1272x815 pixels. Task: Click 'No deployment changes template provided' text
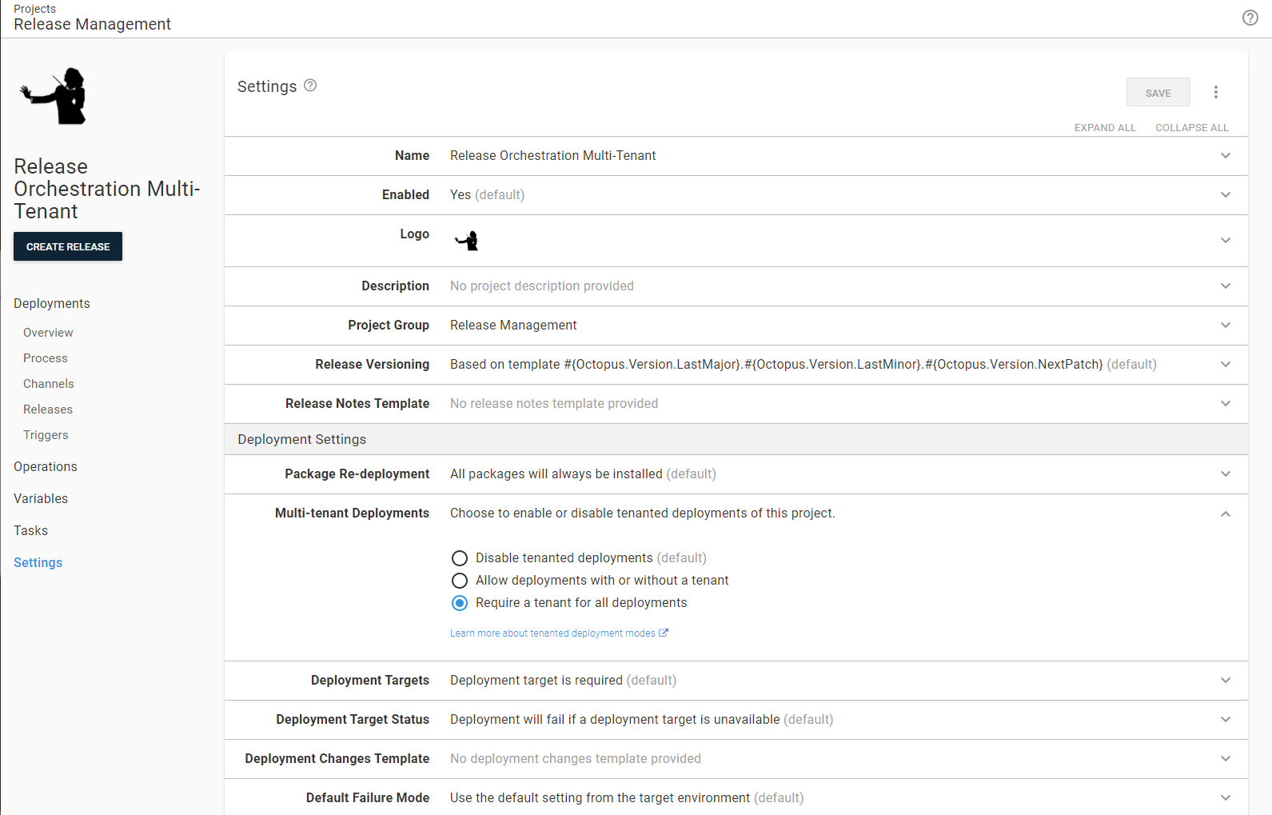point(576,759)
